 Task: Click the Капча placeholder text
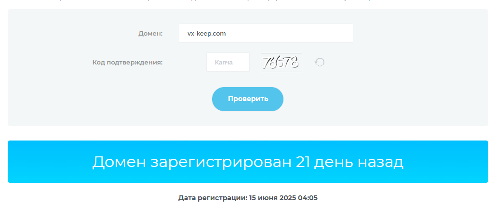224,62
